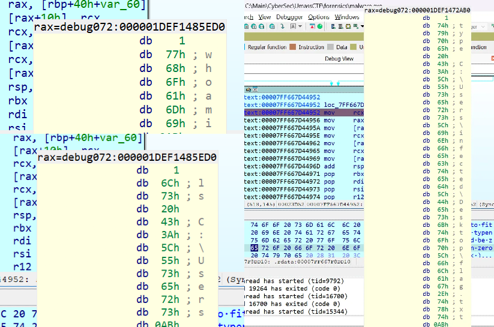Image resolution: width=494 pixels, height=327 pixels.
Task: Open the Options menu
Action: [x=319, y=17]
